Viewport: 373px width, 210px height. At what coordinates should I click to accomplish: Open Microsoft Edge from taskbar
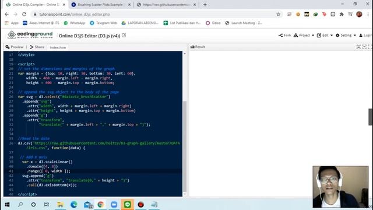point(74,204)
